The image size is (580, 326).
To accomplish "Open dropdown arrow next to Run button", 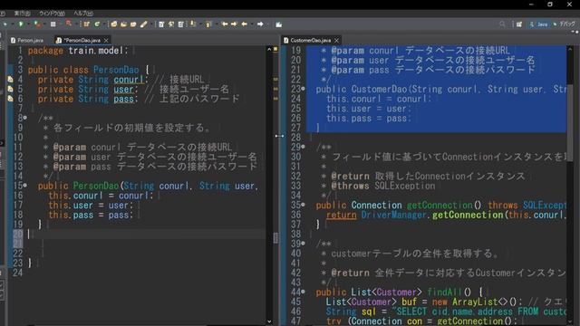I will (x=27, y=24).
